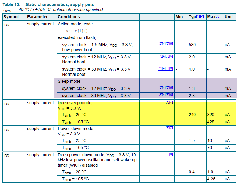Open footnote [8] beside Deep power-down mode
The width and height of the screenshot is (239, 183).
(x=171, y=154)
